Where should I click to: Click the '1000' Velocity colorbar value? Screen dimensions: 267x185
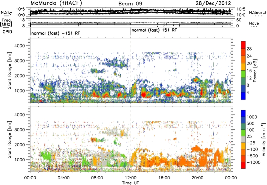pyautogui.click(x=252, y=117)
